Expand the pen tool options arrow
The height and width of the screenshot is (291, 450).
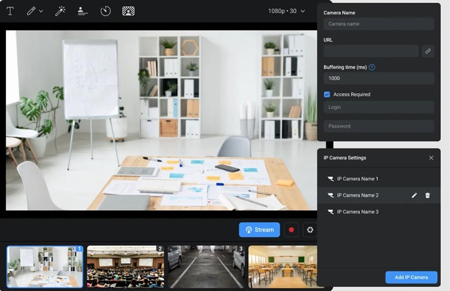(41, 11)
